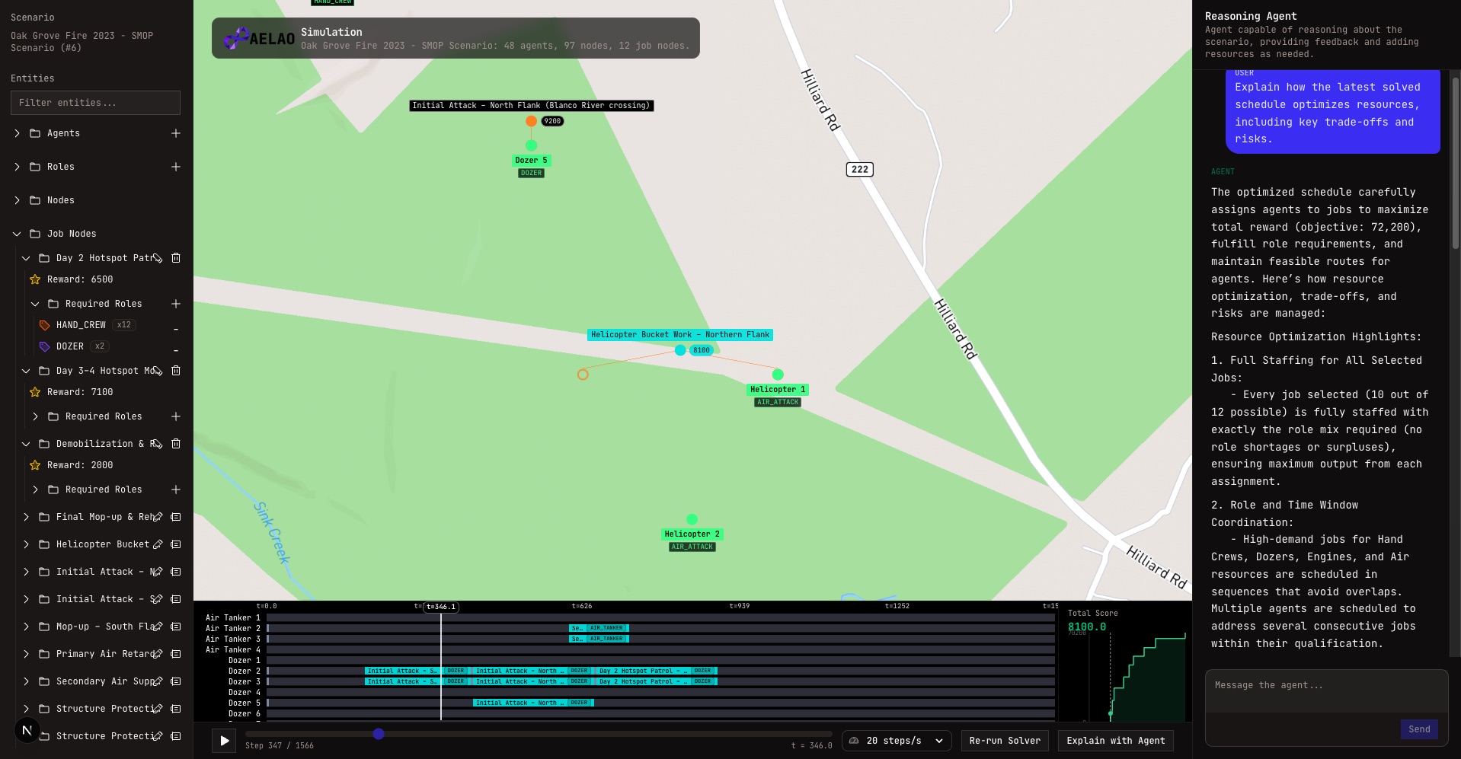Collapse the Day 2 Hotspot Patrol node
This screenshot has height=759, width=1461.
tap(26, 258)
